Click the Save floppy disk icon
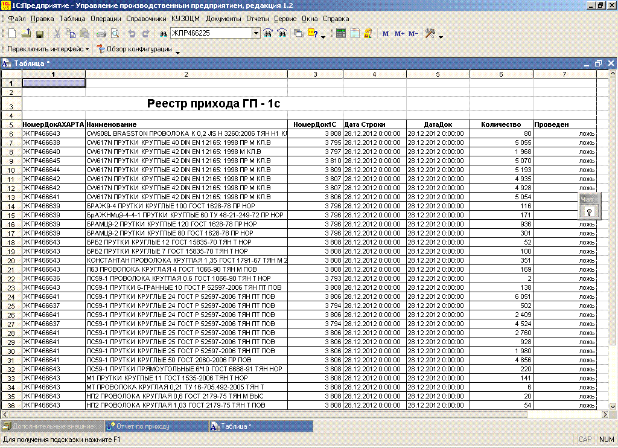This screenshot has height=448, width=618. pyautogui.click(x=40, y=34)
